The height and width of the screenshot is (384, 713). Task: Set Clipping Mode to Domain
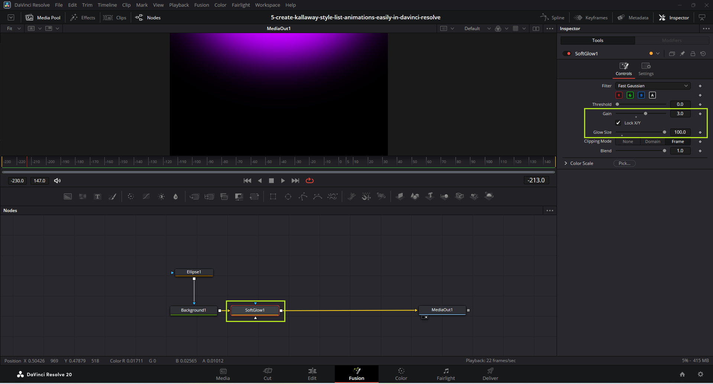tap(652, 141)
